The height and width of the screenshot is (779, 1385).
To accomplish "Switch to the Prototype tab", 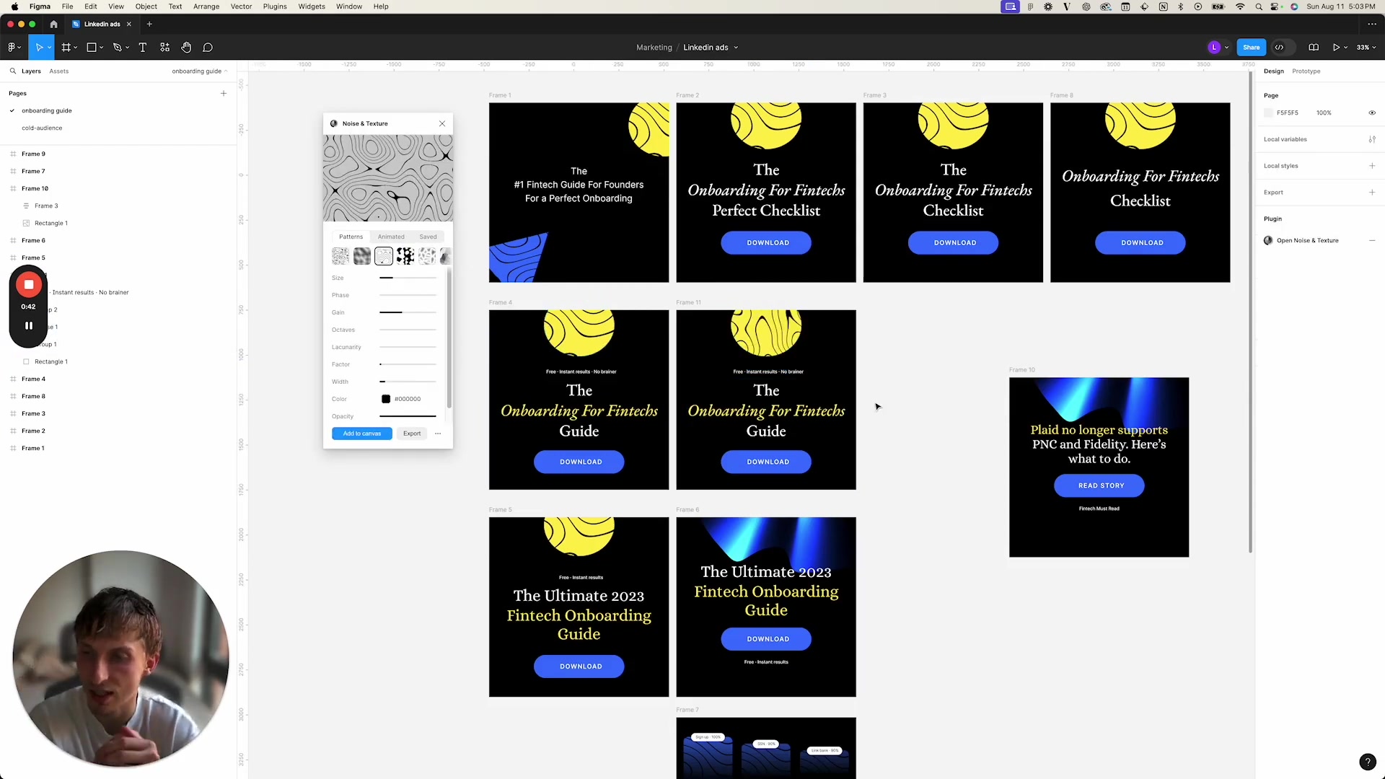I will pos(1306,71).
